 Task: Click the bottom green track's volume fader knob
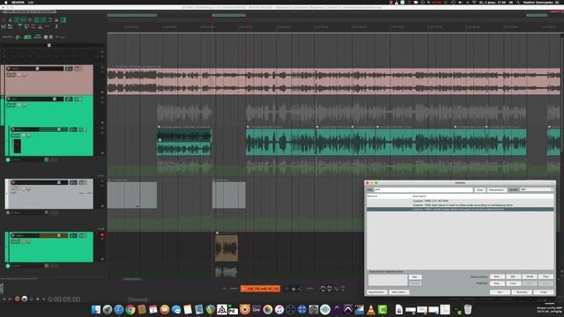(59, 235)
